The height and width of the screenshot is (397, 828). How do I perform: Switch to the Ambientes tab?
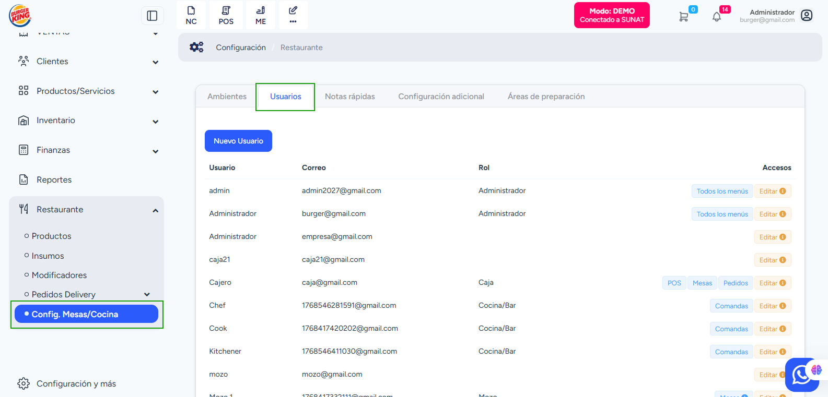(227, 97)
